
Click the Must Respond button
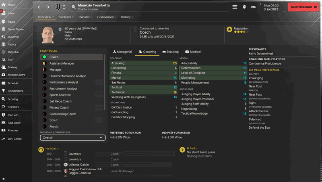[304, 7]
